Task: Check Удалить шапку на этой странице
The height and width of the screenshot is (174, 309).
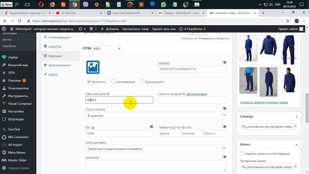Action: 242,154
